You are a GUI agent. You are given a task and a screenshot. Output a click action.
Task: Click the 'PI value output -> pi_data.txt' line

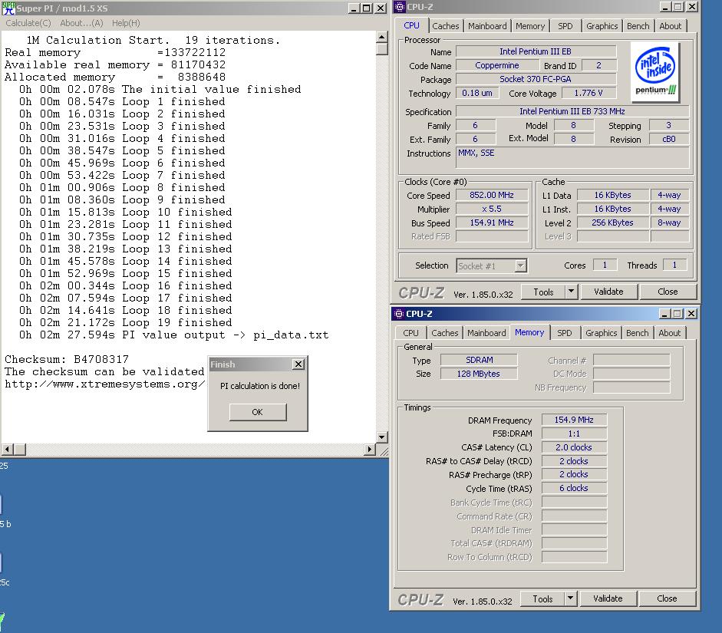tap(173, 335)
